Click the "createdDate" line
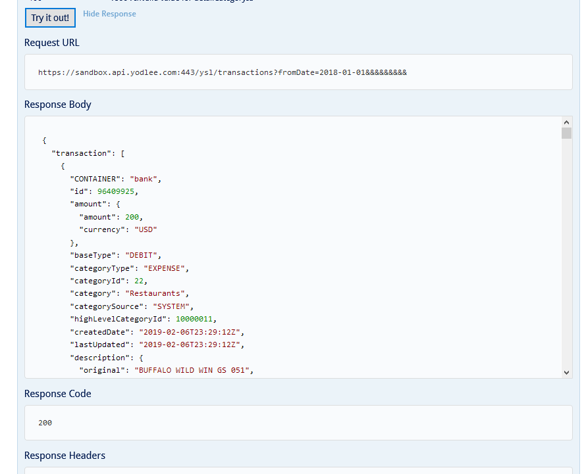 click(157, 332)
